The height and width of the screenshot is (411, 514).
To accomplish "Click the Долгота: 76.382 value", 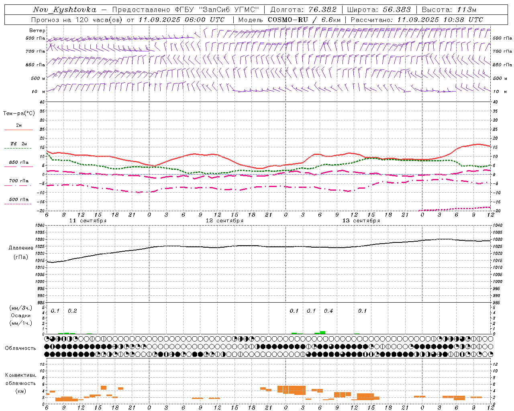I will pos(303,10).
